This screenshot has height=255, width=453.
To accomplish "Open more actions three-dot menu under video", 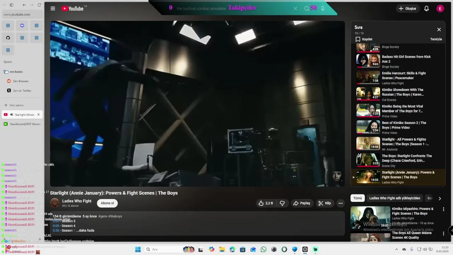I will [x=340, y=203].
